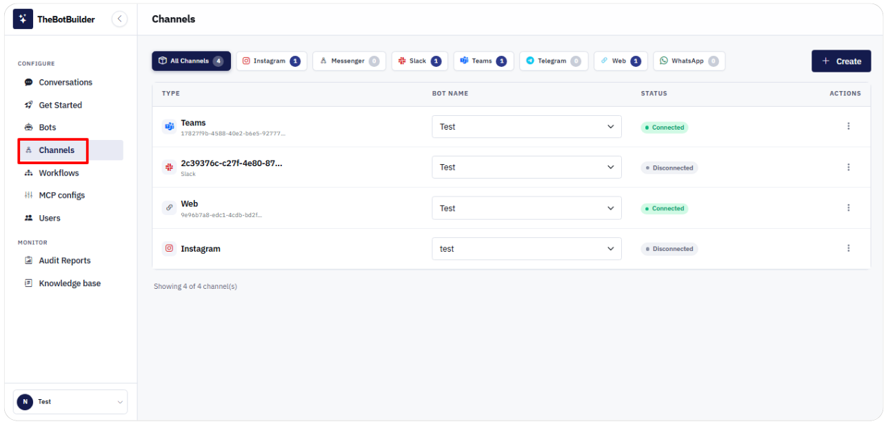886x424 pixels.
Task: Click the TheBotBuilder sparkle logo icon
Action: coord(23,19)
